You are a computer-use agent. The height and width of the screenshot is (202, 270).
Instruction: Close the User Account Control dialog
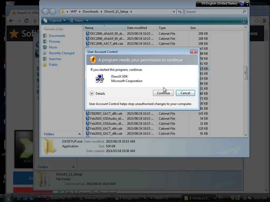click(194, 52)
